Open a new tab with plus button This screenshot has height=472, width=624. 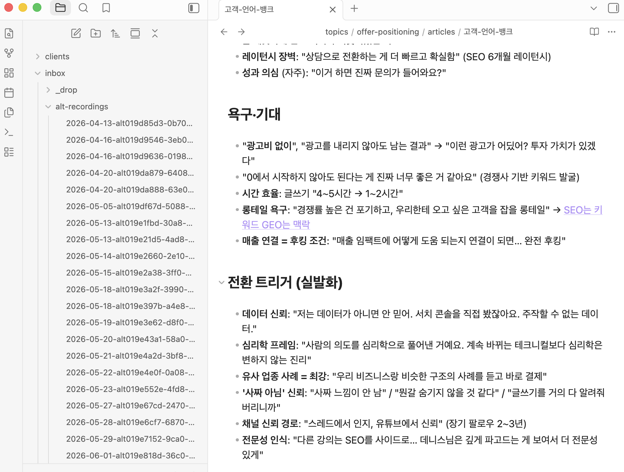(x=354, y=9)
